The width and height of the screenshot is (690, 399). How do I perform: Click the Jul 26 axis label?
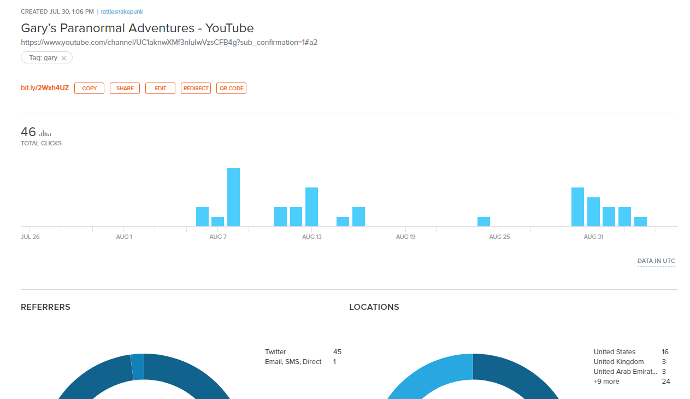click(30, 237)
